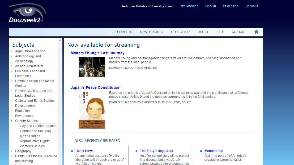The height and width of the screenshot is (165, 294).
Task: Open Japan's Peace Constitution title
Action: pos(95,87)
